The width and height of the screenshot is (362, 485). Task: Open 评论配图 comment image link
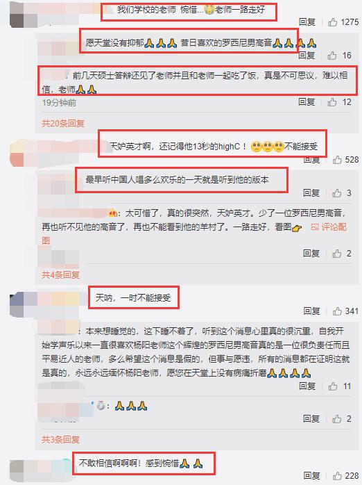(x=329, y=227)
